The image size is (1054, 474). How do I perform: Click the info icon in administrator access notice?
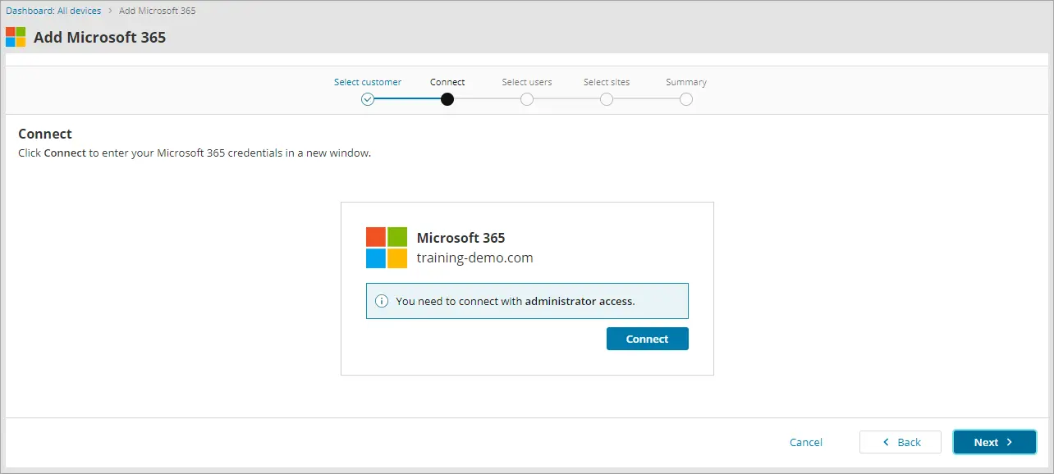coord(382,301)
